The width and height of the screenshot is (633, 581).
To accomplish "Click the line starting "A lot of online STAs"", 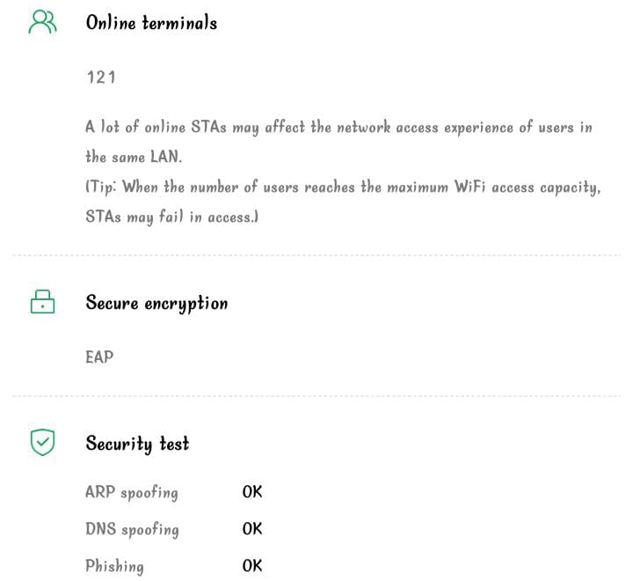I will tap(338, 128).
